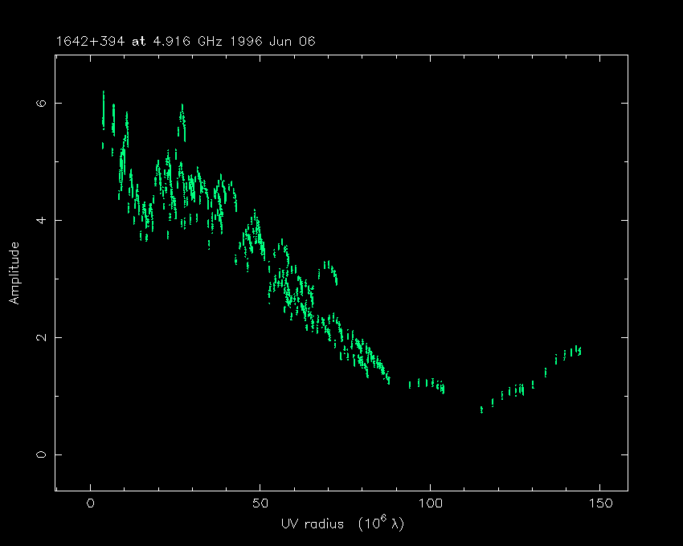This screenshot has width=683, height=546.
Task: Click the highest data point near amplitude 6.2
Action: [x=104, y=95]
